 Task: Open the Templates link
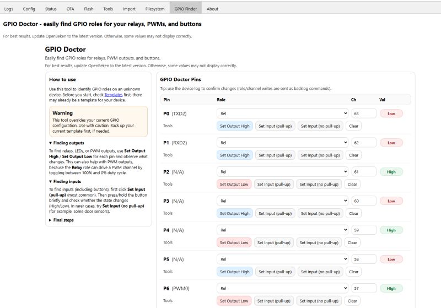coord(114,95)
